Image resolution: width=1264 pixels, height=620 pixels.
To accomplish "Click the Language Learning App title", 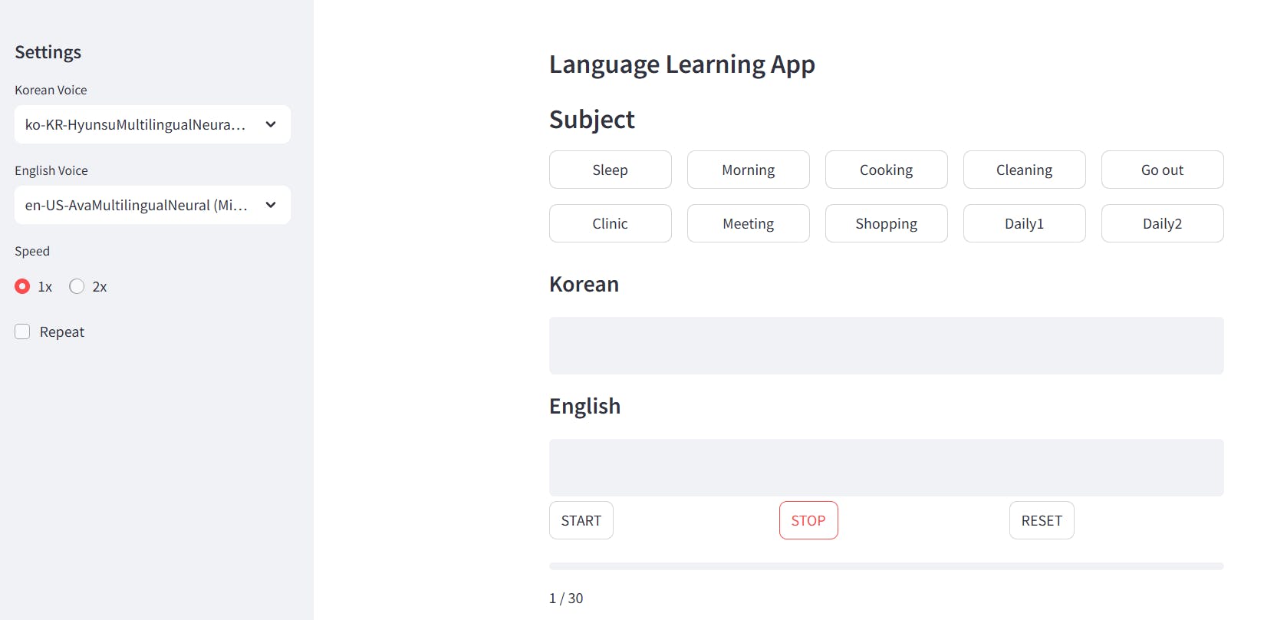I will (682, 64).
